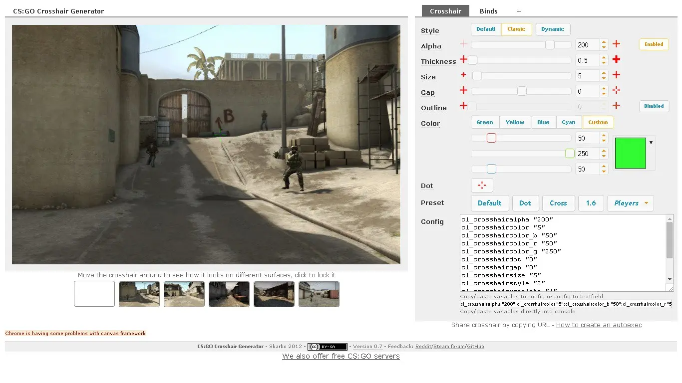This screenshot has width=682, height=383.
Task: Click the small crosshair icon left of Size slider
Action: coord(463,75)
